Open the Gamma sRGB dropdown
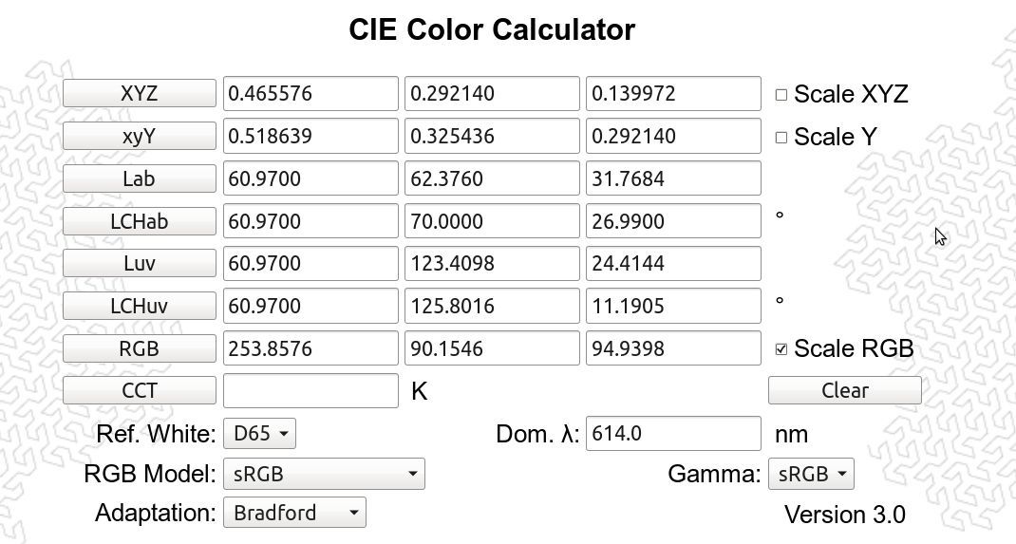 click(811, 474)
